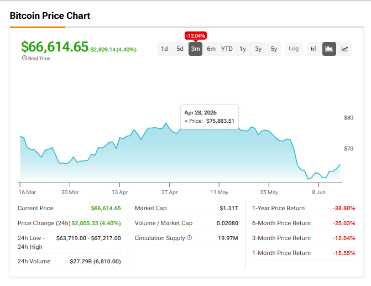
Task: Switch chart to 6m range
Action: tap(211, 49)
